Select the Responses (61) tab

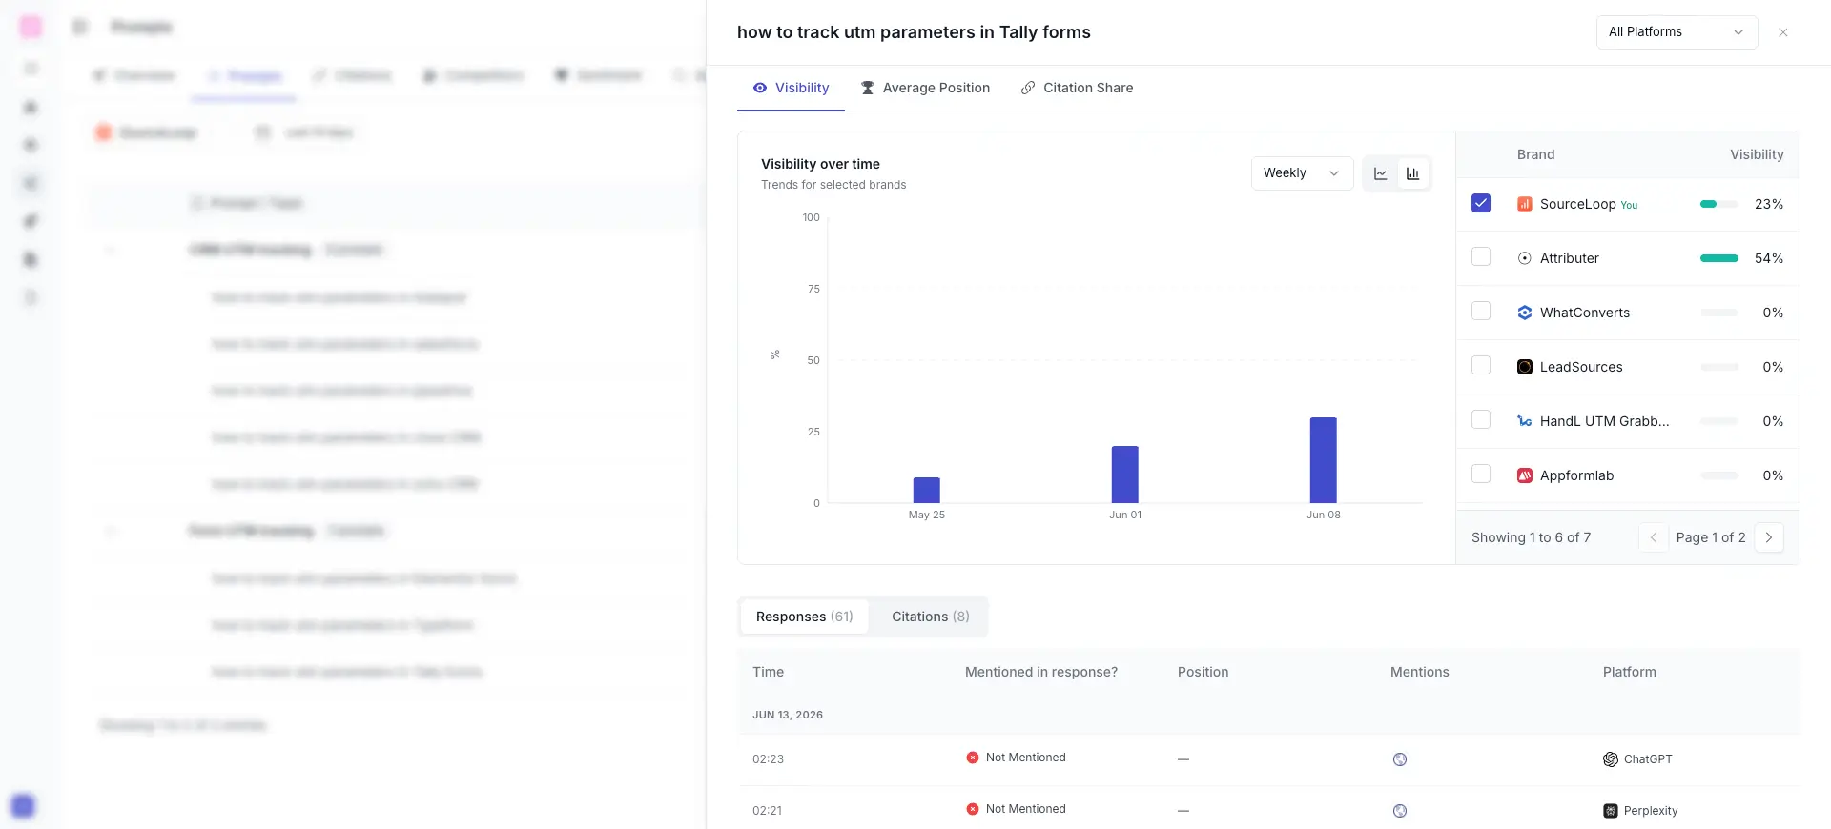pyautogui.click(x=804, y=617)
